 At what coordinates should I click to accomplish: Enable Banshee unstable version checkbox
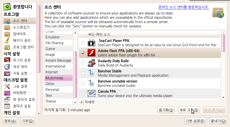[x=83, y=83]
